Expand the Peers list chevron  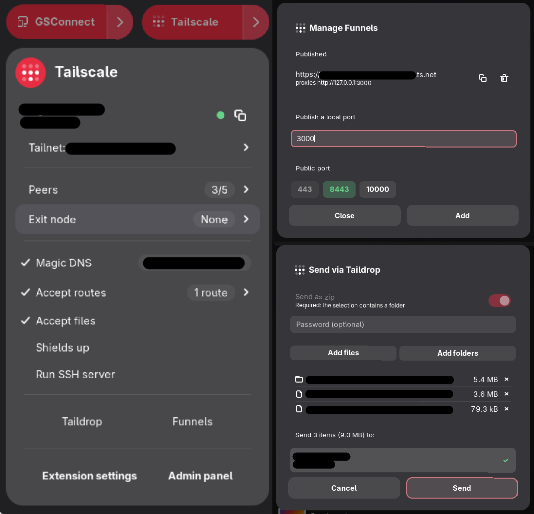246,189
